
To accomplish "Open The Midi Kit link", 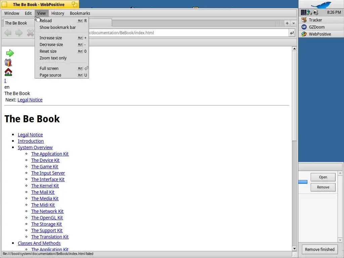I will click(x=43, y=205).
